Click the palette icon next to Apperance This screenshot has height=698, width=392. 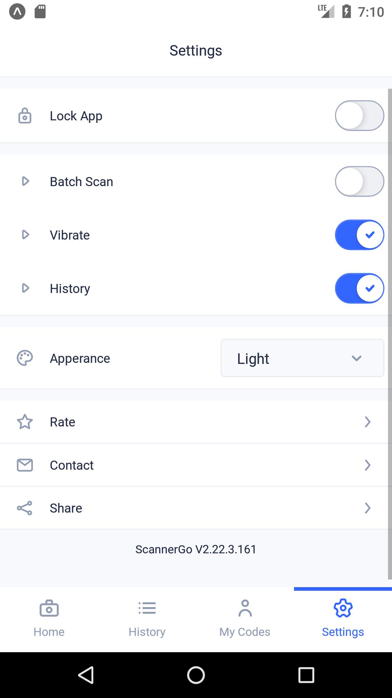25,358
